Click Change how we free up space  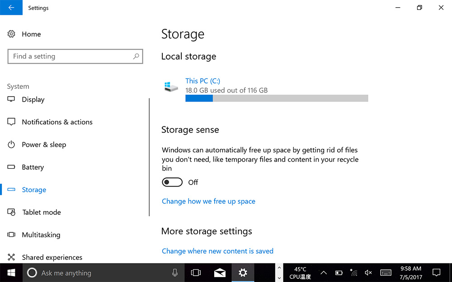click(x=208, y=201)
